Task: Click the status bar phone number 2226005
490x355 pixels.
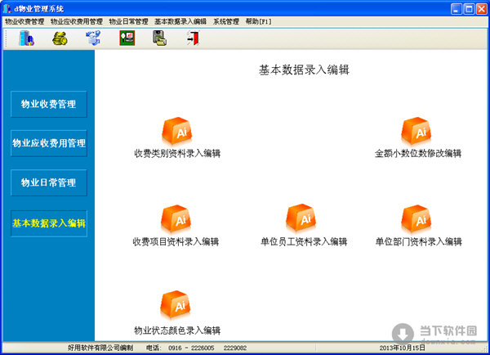Action: [203, 348]
